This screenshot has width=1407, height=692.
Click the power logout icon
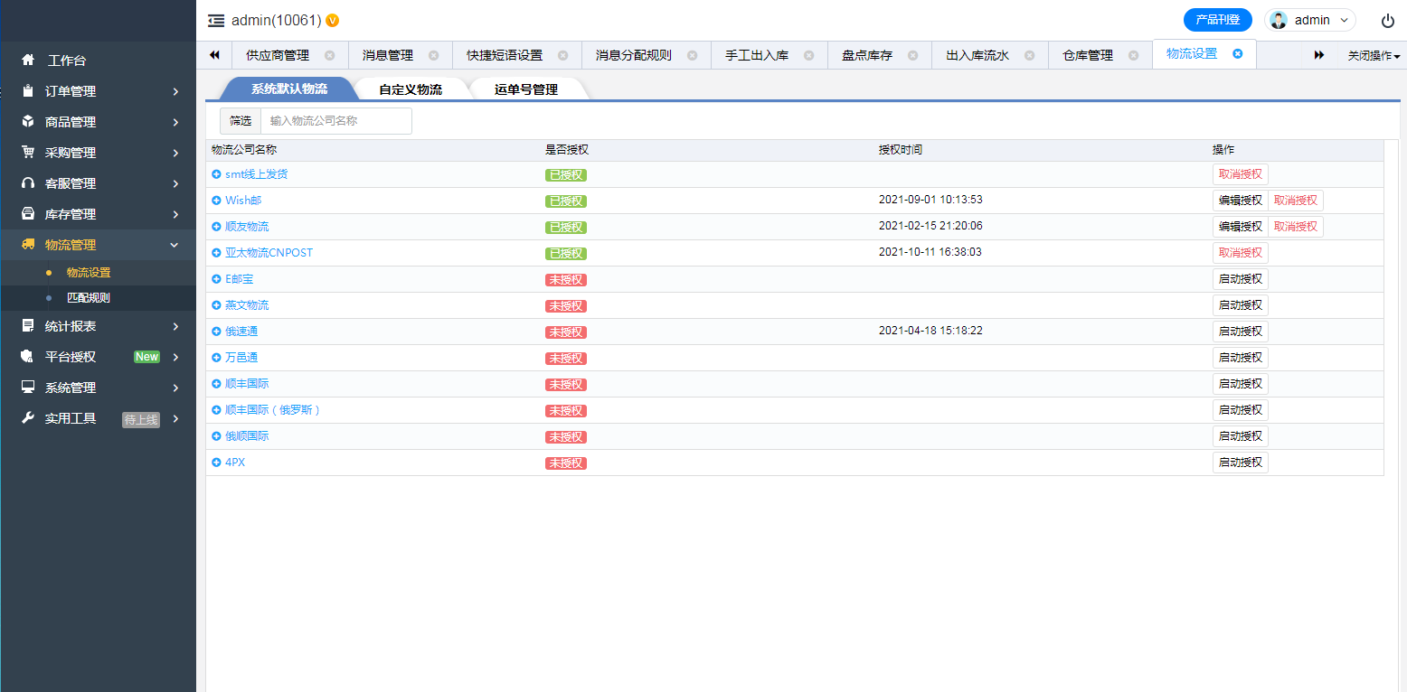click(1387, 21)
